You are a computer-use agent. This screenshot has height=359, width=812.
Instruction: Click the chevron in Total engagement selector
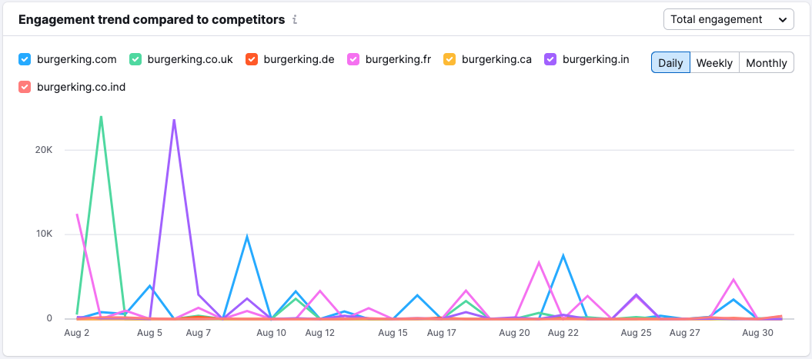point(782,20)
